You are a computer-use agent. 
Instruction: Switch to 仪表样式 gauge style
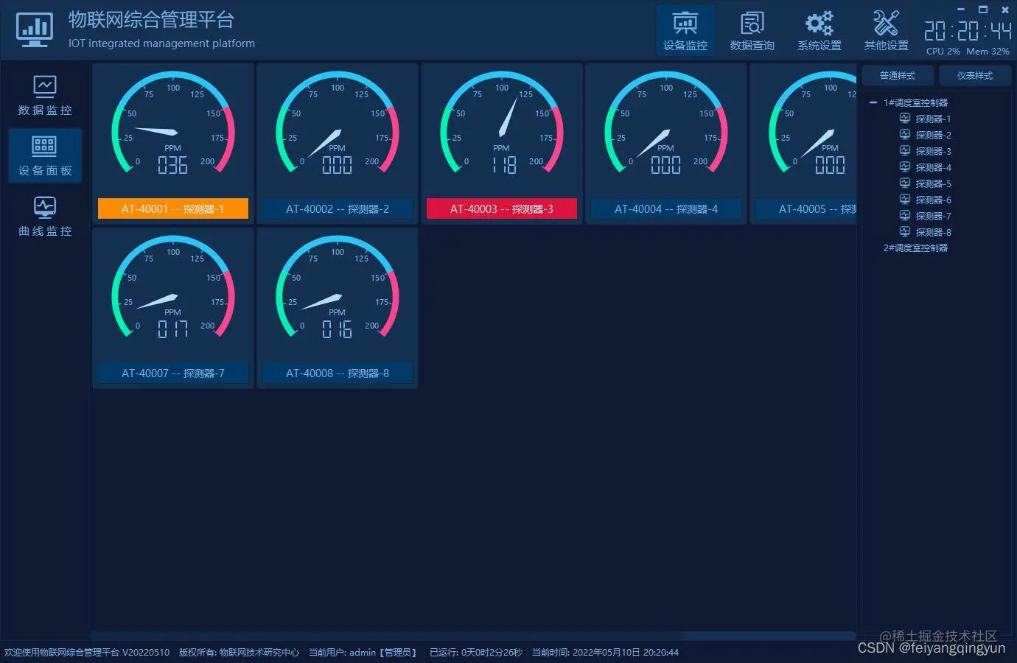coord(974,75)
